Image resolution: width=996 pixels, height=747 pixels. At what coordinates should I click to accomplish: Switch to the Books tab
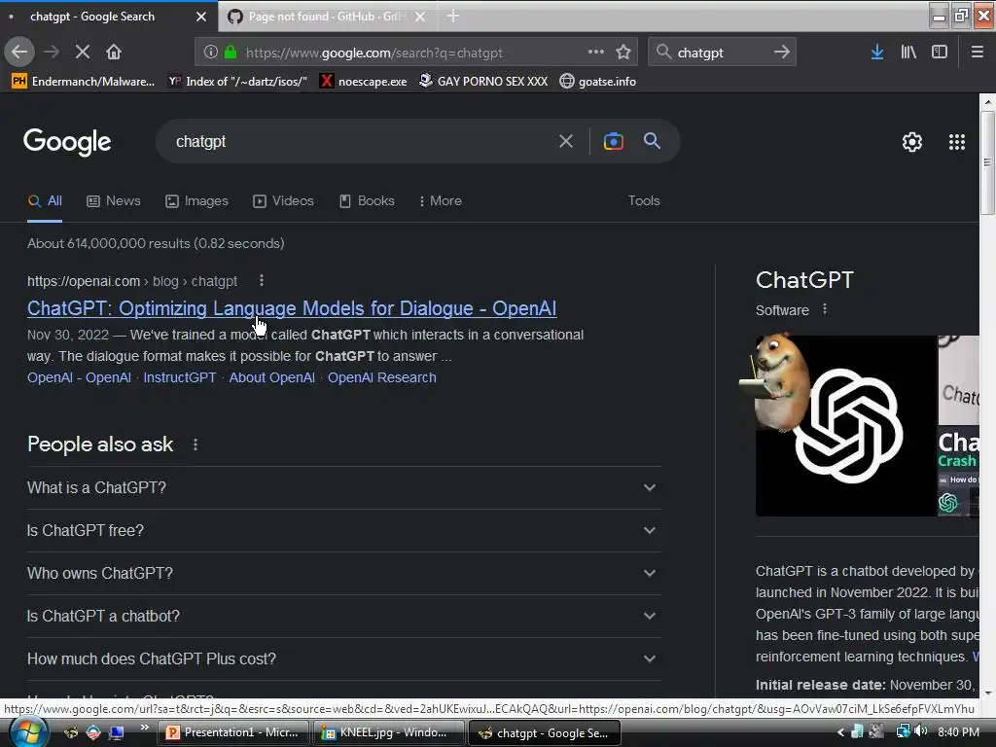pyautogui.click(x=367, y=200)
